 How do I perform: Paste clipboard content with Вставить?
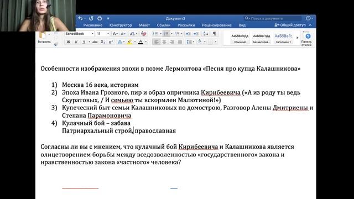44,38
